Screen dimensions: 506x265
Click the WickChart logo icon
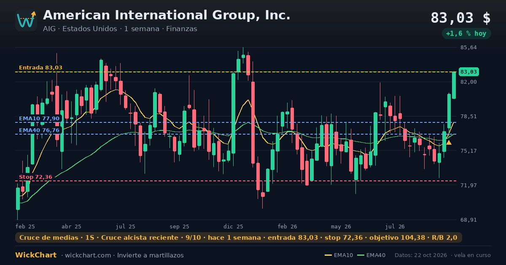pos(26,20)
